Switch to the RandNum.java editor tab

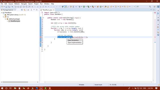pyautogui.click(x=47, y=10)
